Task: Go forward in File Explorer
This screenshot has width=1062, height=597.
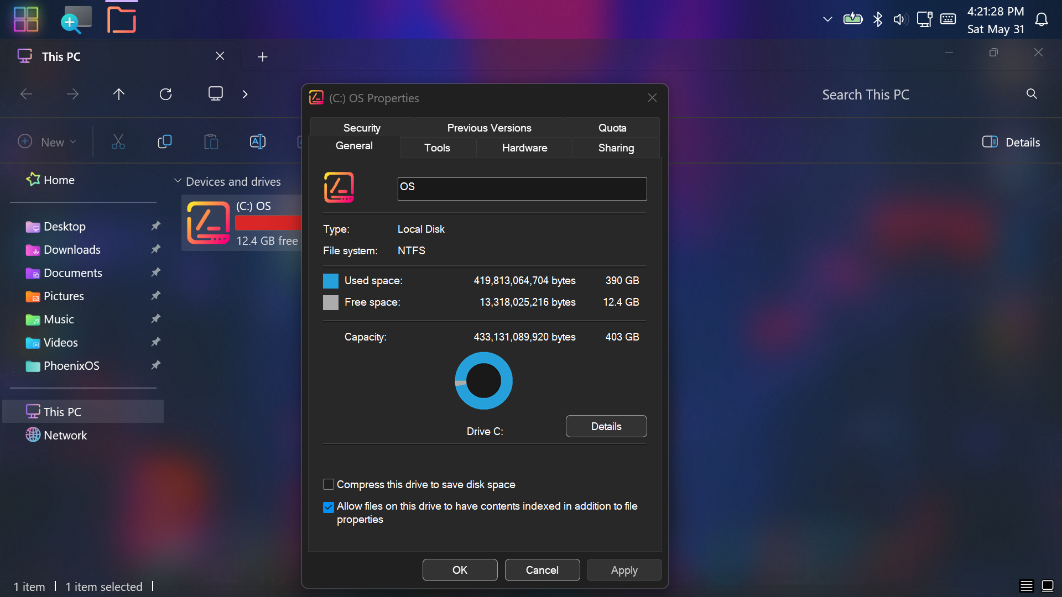Action: point(72,94)
